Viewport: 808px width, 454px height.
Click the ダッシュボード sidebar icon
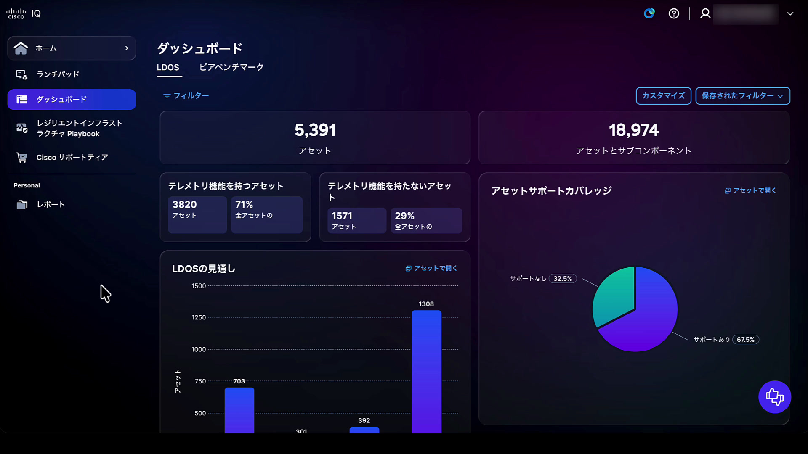tap(21, 99)
